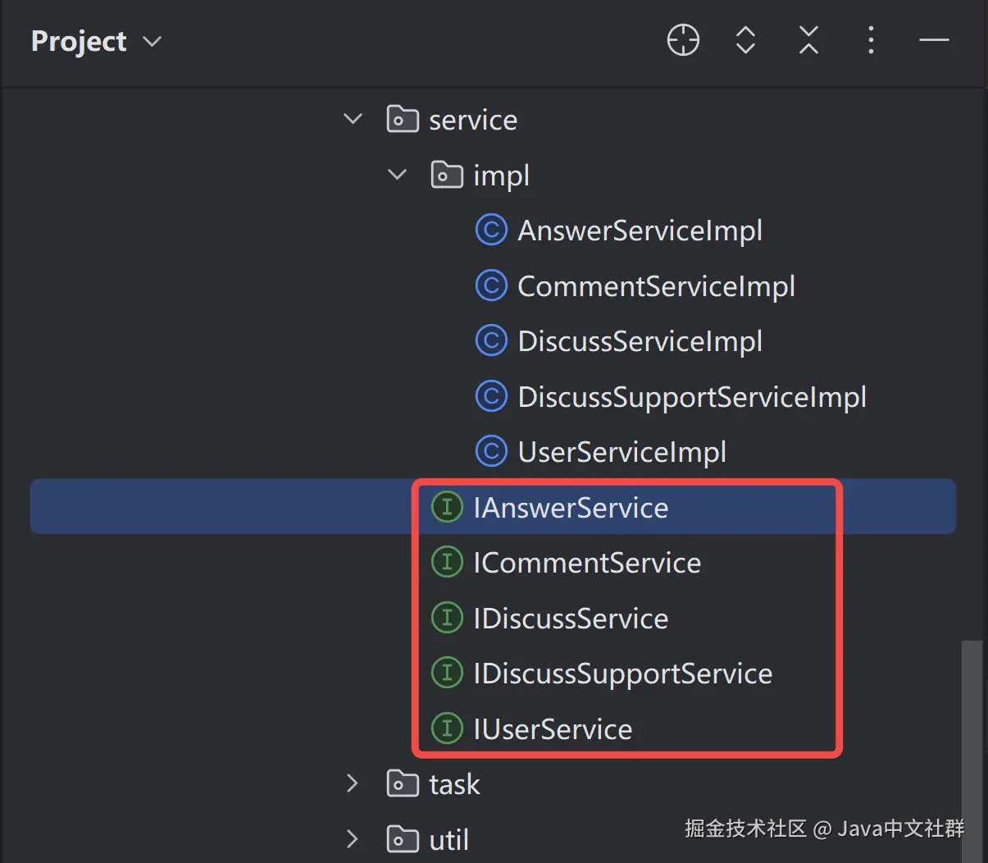Click the Select Opened File crosshair icon
The width and height of the screenshot is (988, 863).
[683, 40]
